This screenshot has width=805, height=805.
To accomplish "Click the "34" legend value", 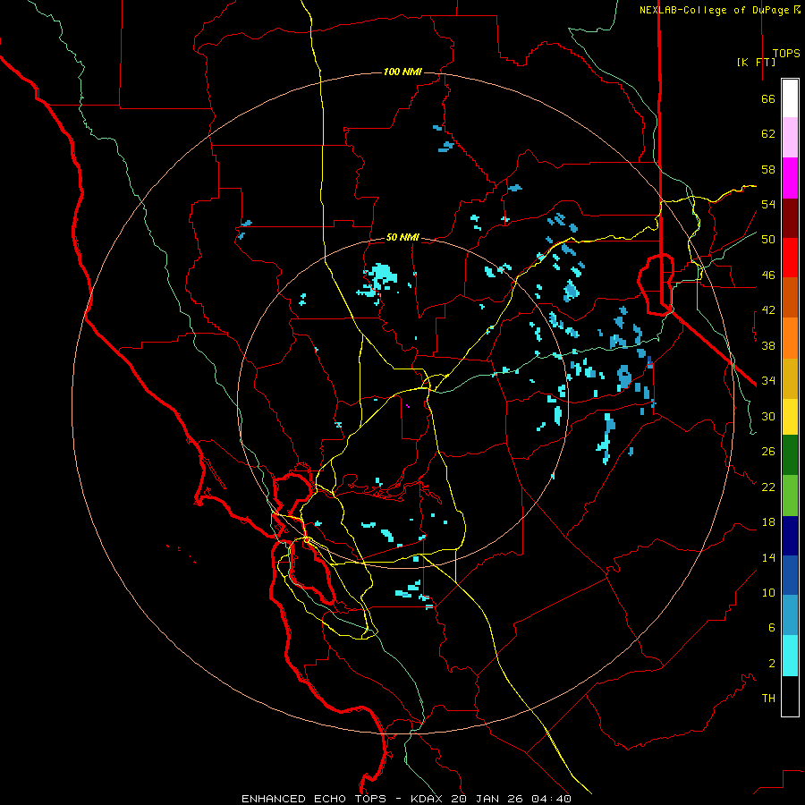I will click(x=768, y=381).
